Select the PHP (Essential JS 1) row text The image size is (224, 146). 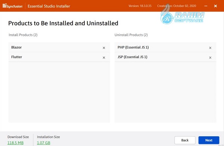pos(133,47)
